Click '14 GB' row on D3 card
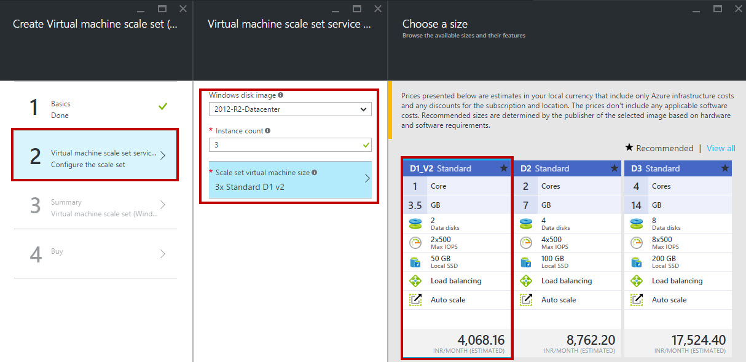Screen dimensions: 746x362 [678, 205]
